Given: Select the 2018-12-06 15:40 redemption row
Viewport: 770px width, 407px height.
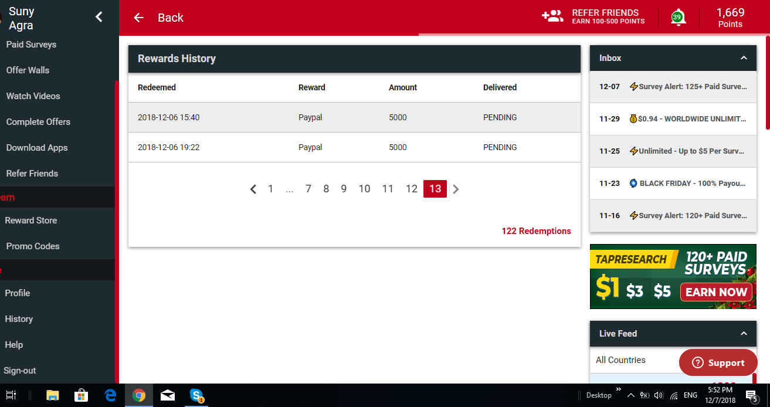Looking at the screenshot, I should [354, 117].
